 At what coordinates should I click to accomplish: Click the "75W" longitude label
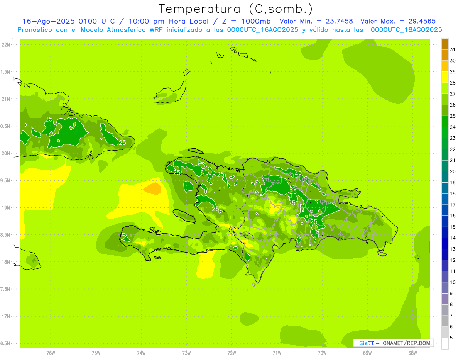point(96,353)
